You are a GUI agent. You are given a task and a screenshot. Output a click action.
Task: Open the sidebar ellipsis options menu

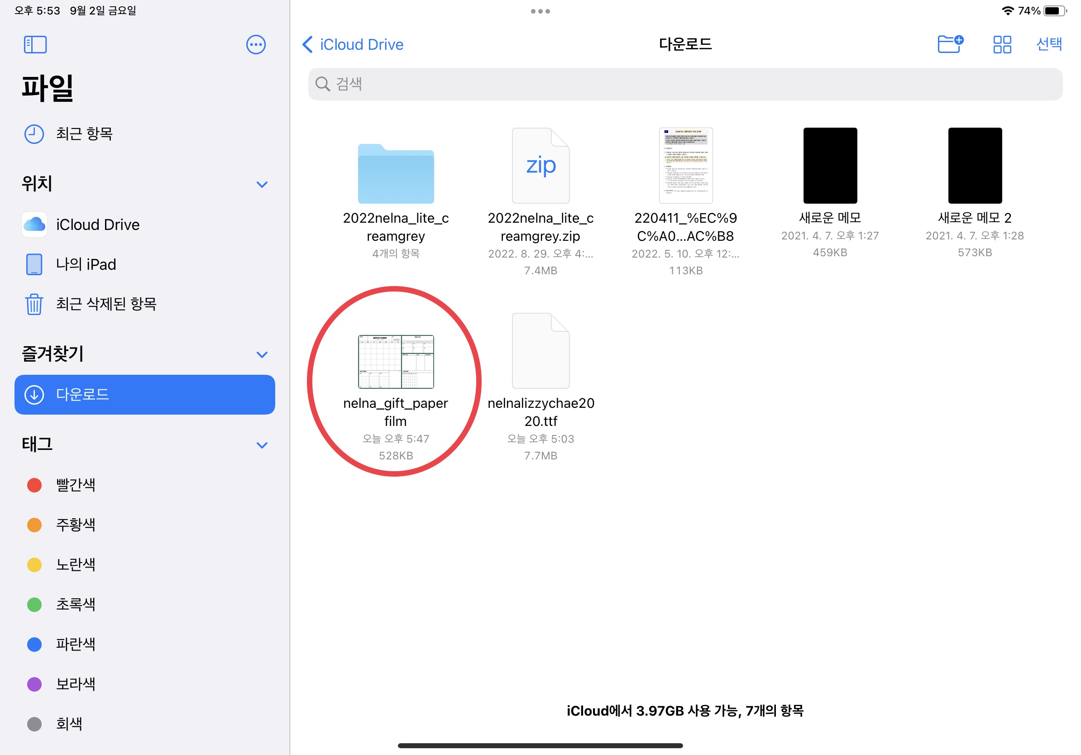tap(256, 45)
